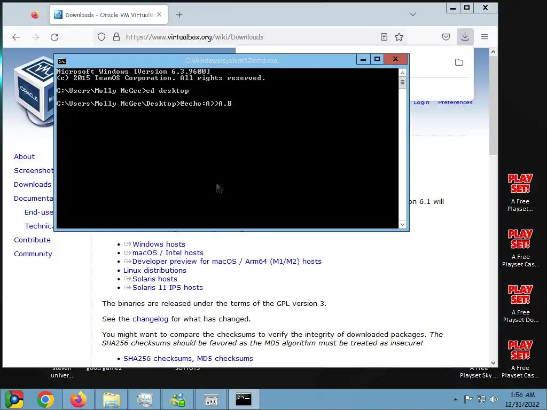Image resolution: width=547 pixels, height=410 pixels.
Task: Open Contribute sidebar link
Action: (32, 240)
